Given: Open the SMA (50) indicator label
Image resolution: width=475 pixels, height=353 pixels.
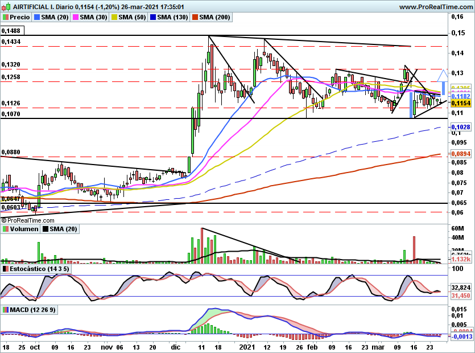Looking at the screenshot, I should click(x=133, y=18).
